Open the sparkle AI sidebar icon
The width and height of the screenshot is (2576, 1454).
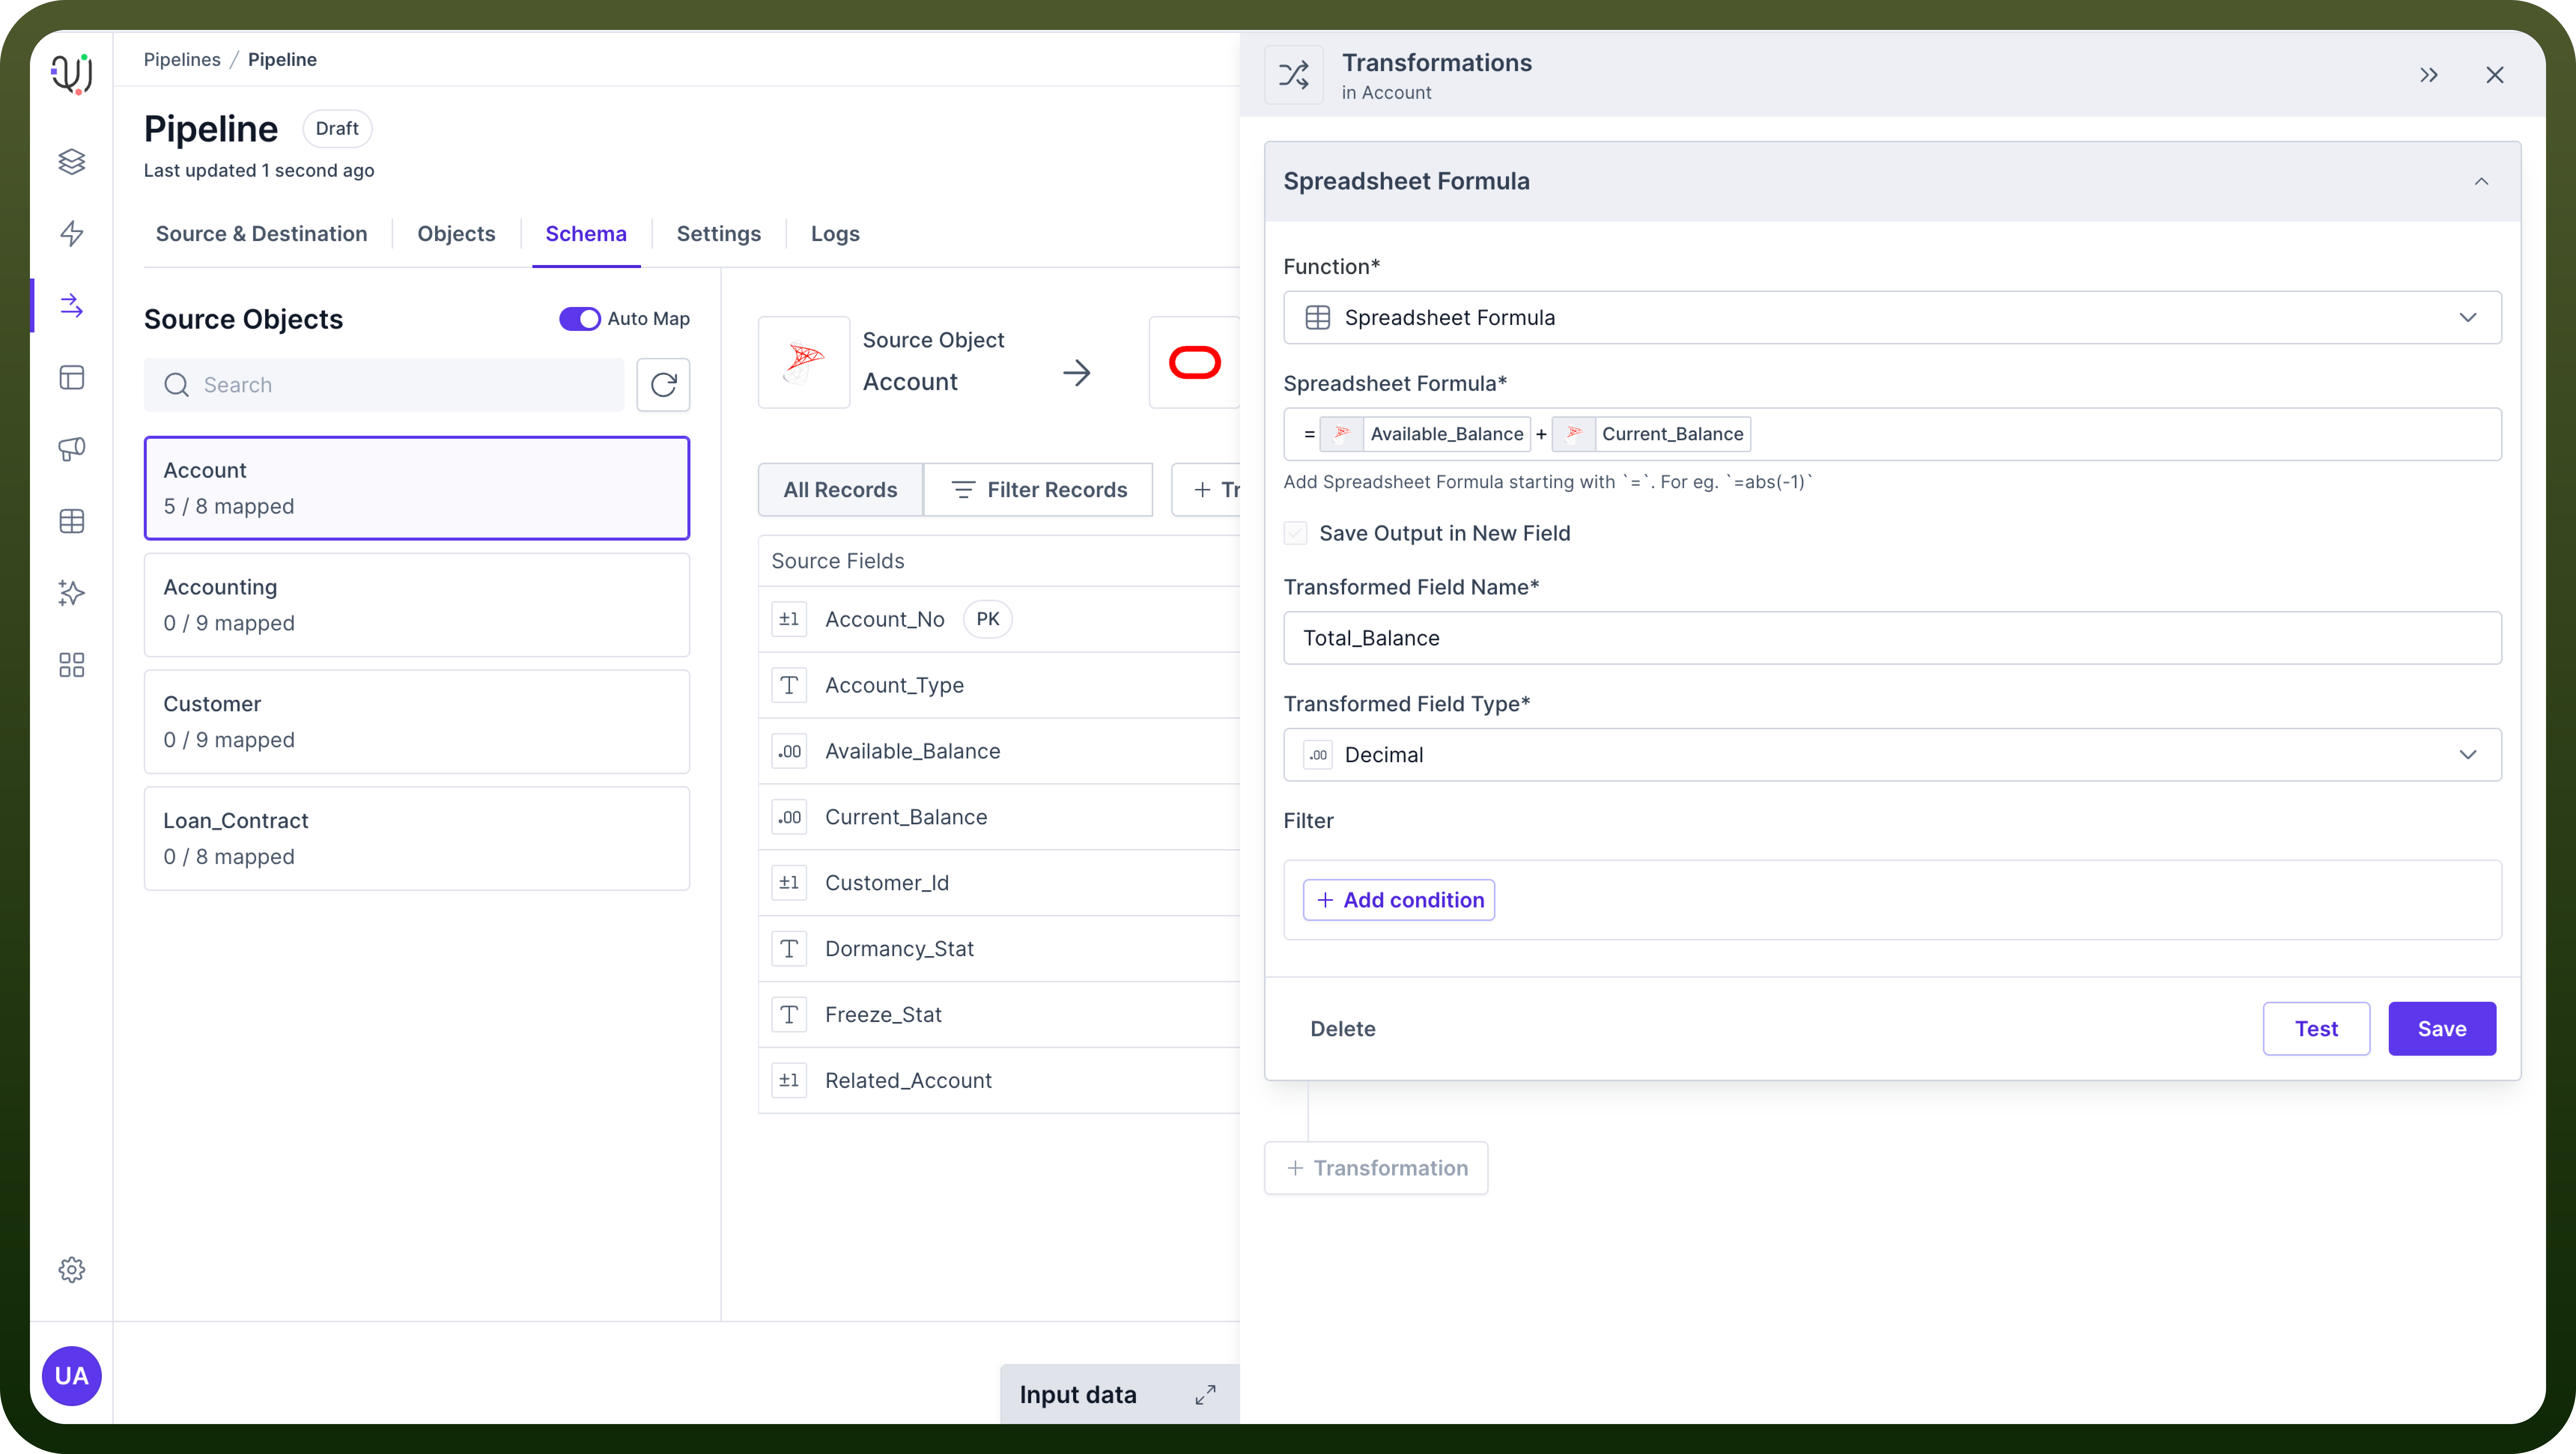(71, 593)
